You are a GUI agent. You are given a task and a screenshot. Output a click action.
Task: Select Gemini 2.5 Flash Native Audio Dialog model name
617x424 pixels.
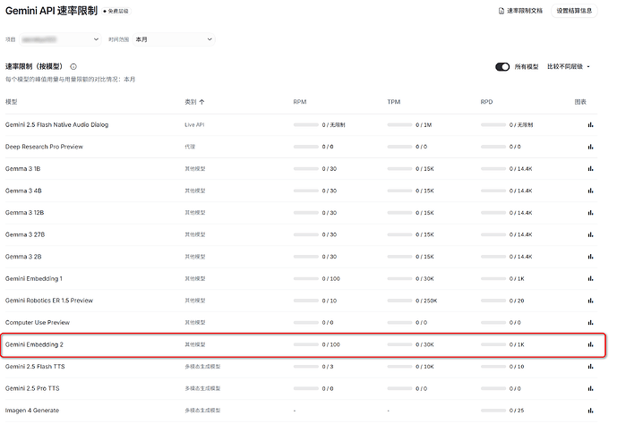(x=56, y=125)
